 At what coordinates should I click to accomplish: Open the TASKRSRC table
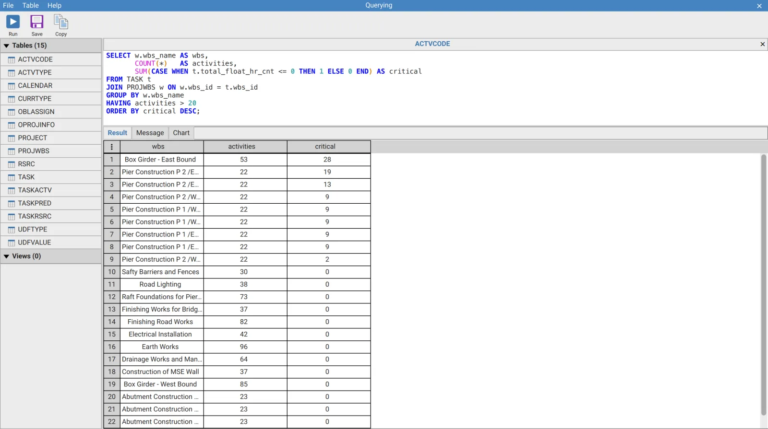click(51, 216)
